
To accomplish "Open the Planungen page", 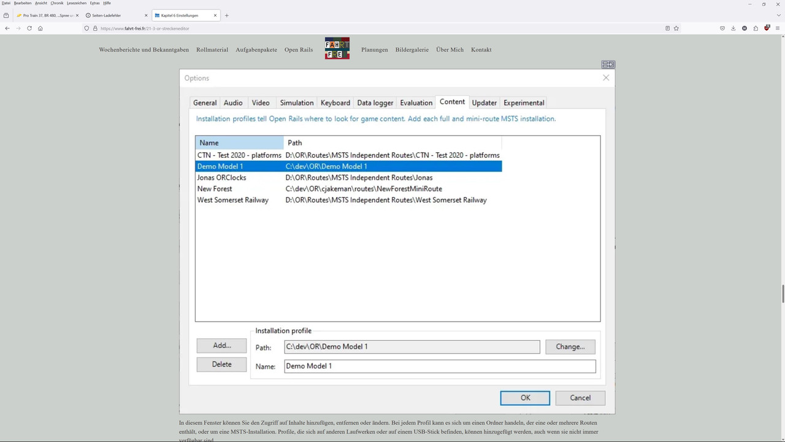I will [x=375, y=50].
